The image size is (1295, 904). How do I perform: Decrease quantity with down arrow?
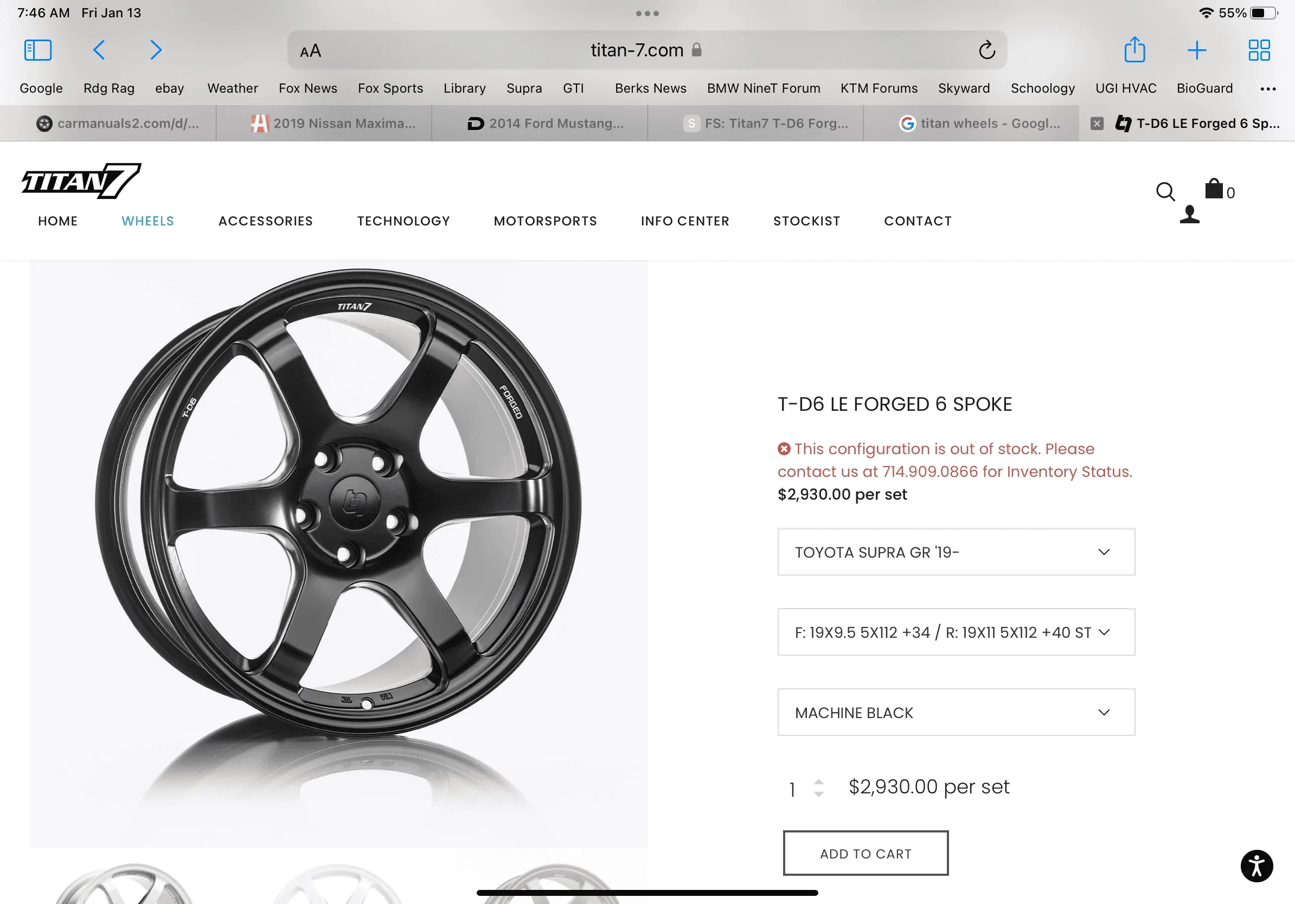coord(818,794)
